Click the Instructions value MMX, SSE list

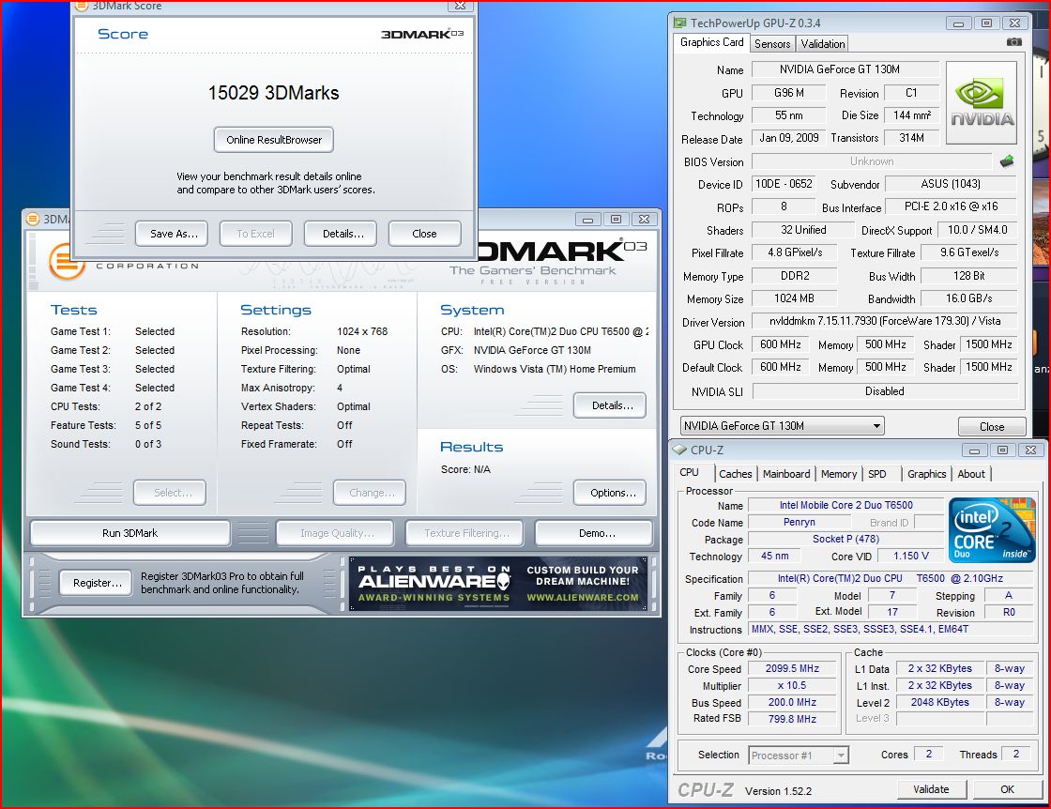click(x=891, y=630)
